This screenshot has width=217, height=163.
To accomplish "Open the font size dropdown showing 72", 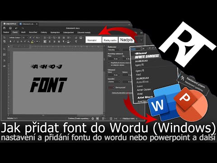I will [x=25, y=38].
